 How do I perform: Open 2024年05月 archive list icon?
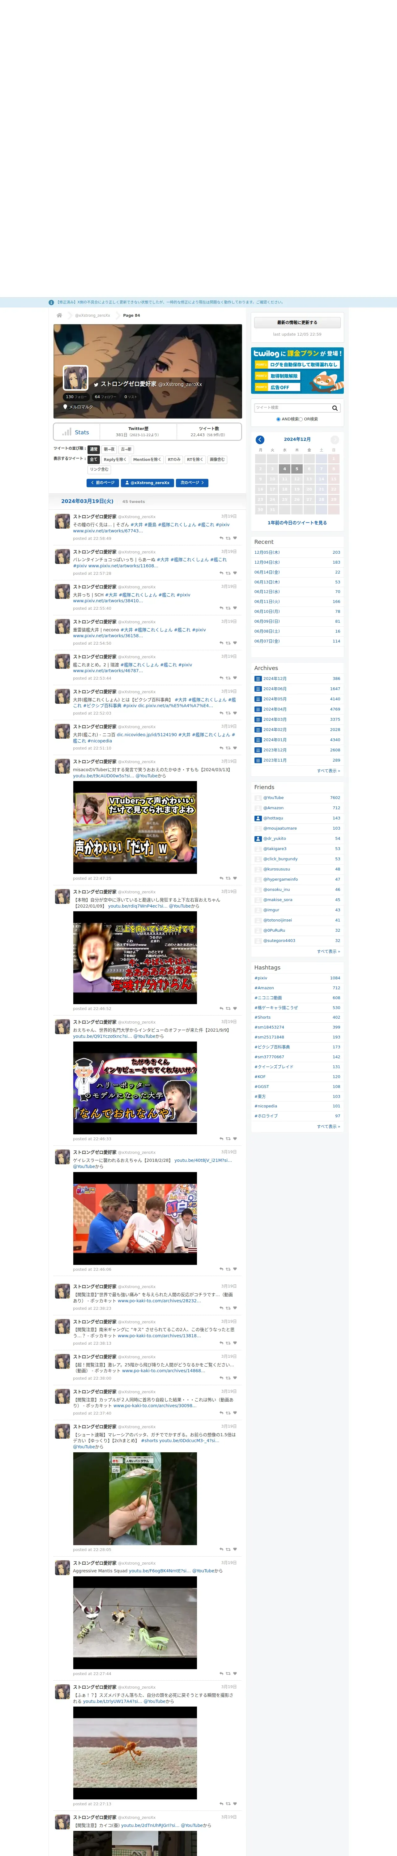tap(258, 699)
